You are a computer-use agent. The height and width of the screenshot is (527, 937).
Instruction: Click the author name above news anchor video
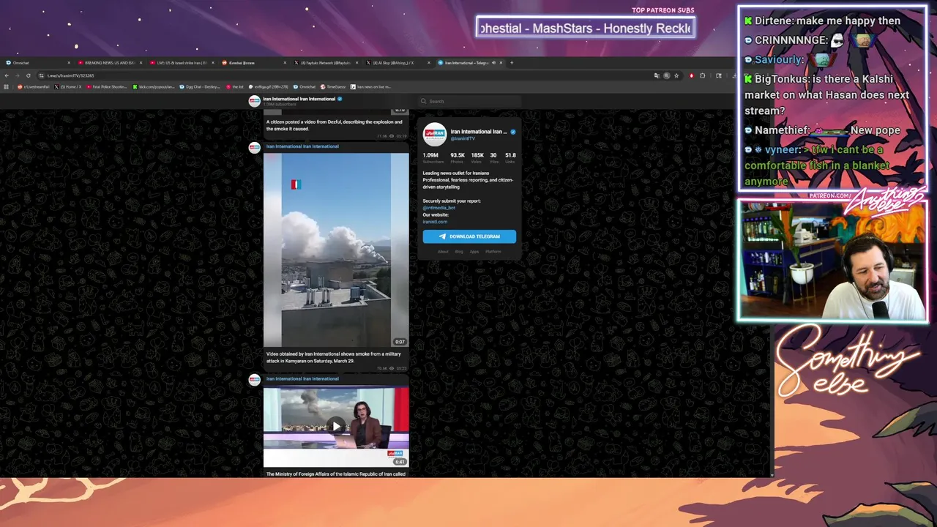point(302,379)
